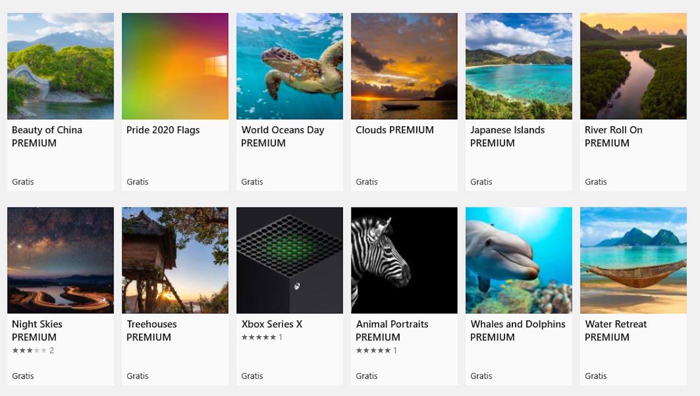
Task: Click Gratis under Clouds PREMIUM
Action: coord(366,181)
